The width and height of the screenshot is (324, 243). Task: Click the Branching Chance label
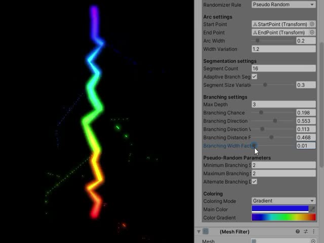[224, 112]
